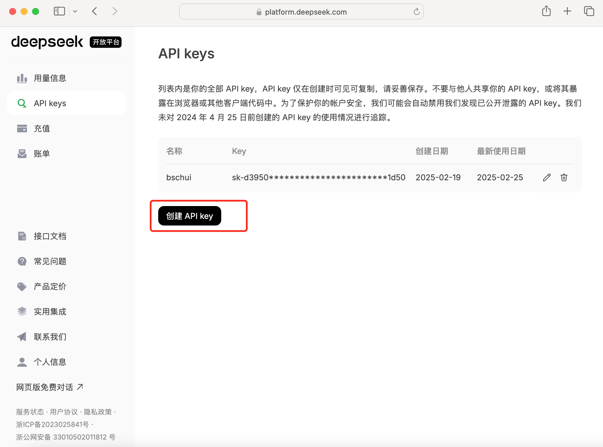Open the 服务状态 footer link
Viewport: 603px width, 447px height.
point(30,412)
